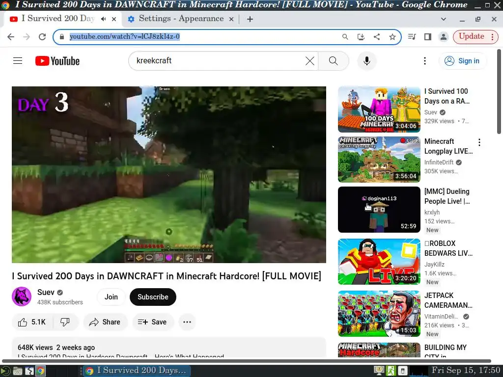
Task: Open Chrome three-dot menu next to Update
Action: (492, 37)
